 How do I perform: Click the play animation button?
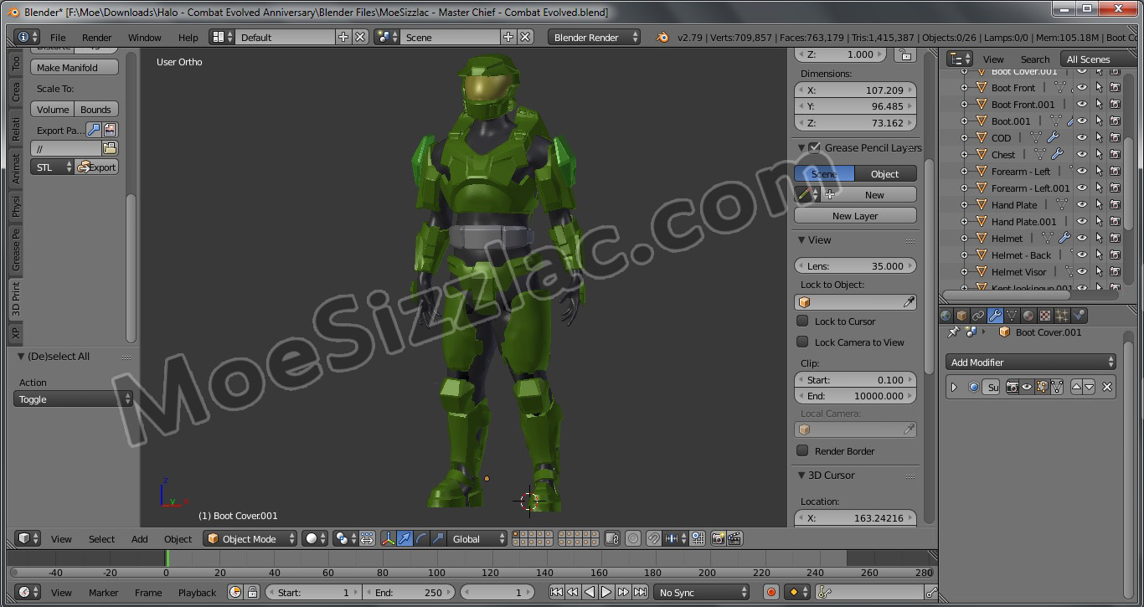click(606, 592)
